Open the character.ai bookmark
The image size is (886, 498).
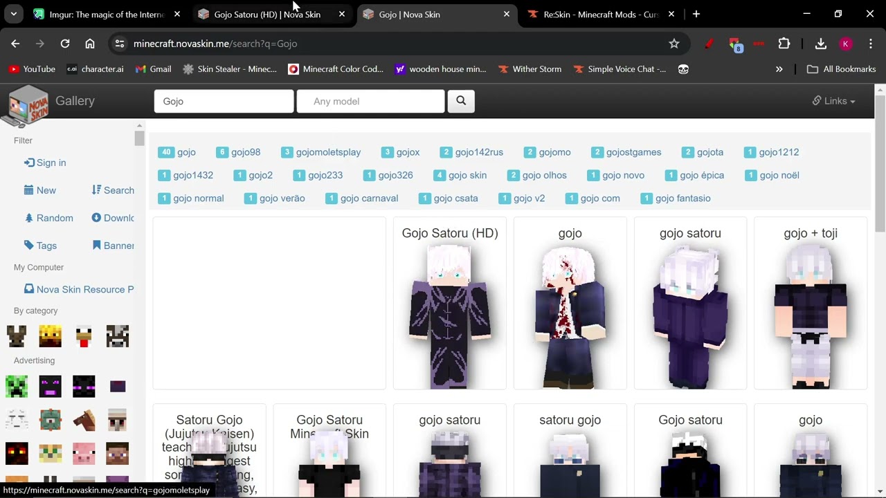[x=95, y=69]
